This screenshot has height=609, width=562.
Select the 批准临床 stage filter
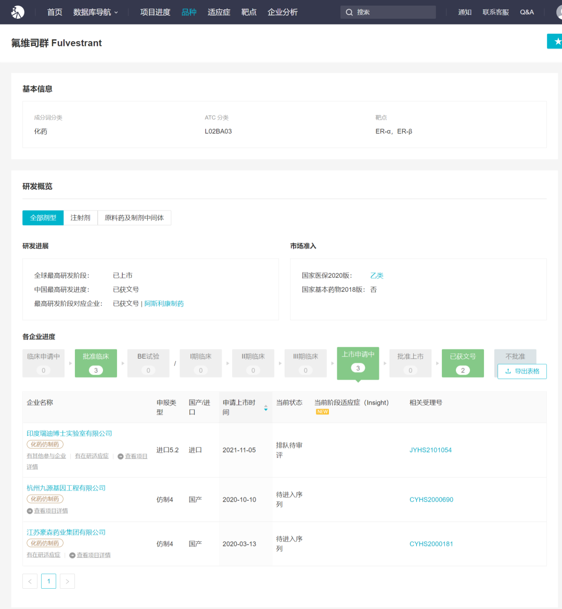tap(96, 363)
